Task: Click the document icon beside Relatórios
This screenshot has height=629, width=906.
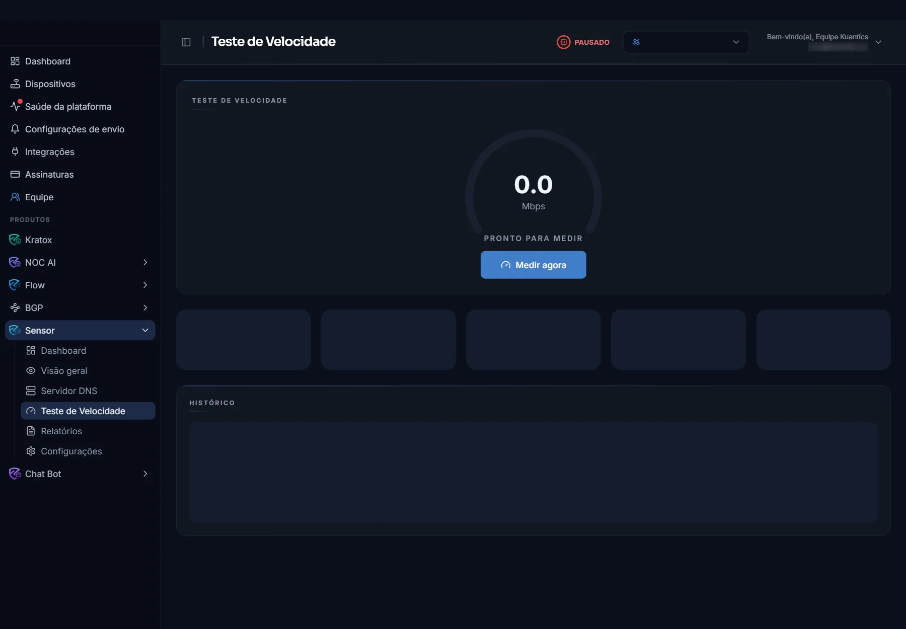Action: (31, 431)
